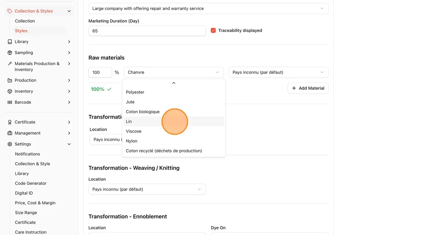Select Nylon from material list
Image resolution: width=421 pixels, height=235 pixels.
(173, 141)
